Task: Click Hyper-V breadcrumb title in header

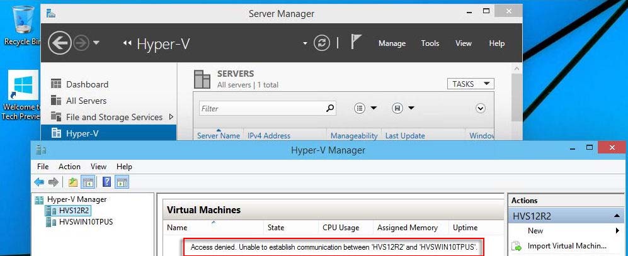Action: click(163, 43)
